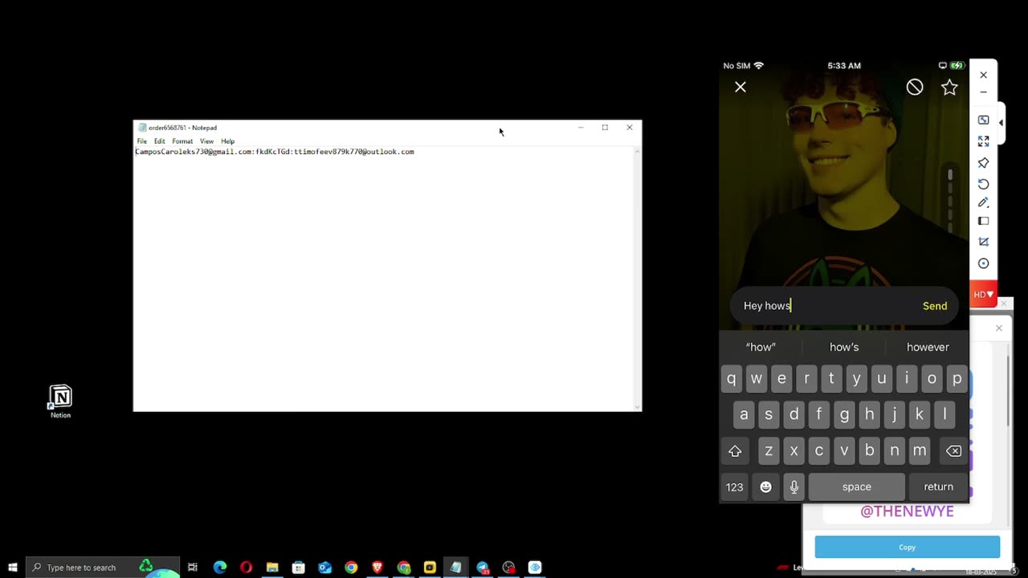The image size is (1028, 578).
Task: Collapse the mirror toolbar side arrow
Action: point(1001,122)
